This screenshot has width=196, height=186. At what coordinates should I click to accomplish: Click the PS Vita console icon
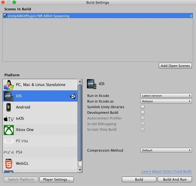click(9, 141)
